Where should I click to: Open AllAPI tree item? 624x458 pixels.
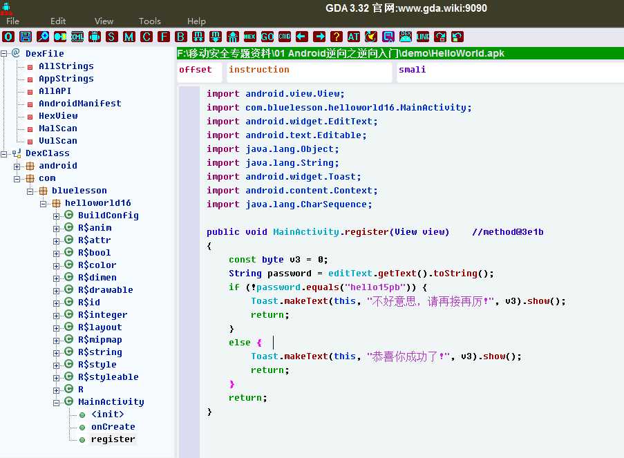pos(55,91)
